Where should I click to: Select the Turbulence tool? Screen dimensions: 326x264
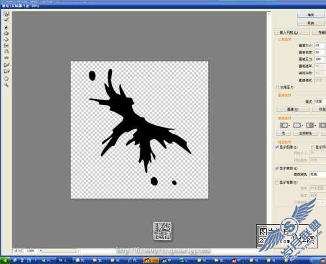point(7,58)
